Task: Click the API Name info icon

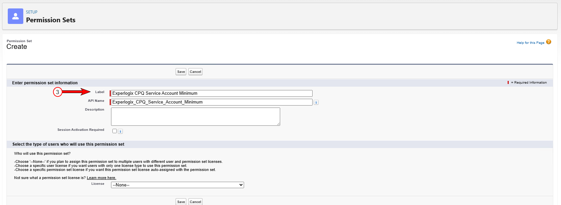Action: point(316,102)
